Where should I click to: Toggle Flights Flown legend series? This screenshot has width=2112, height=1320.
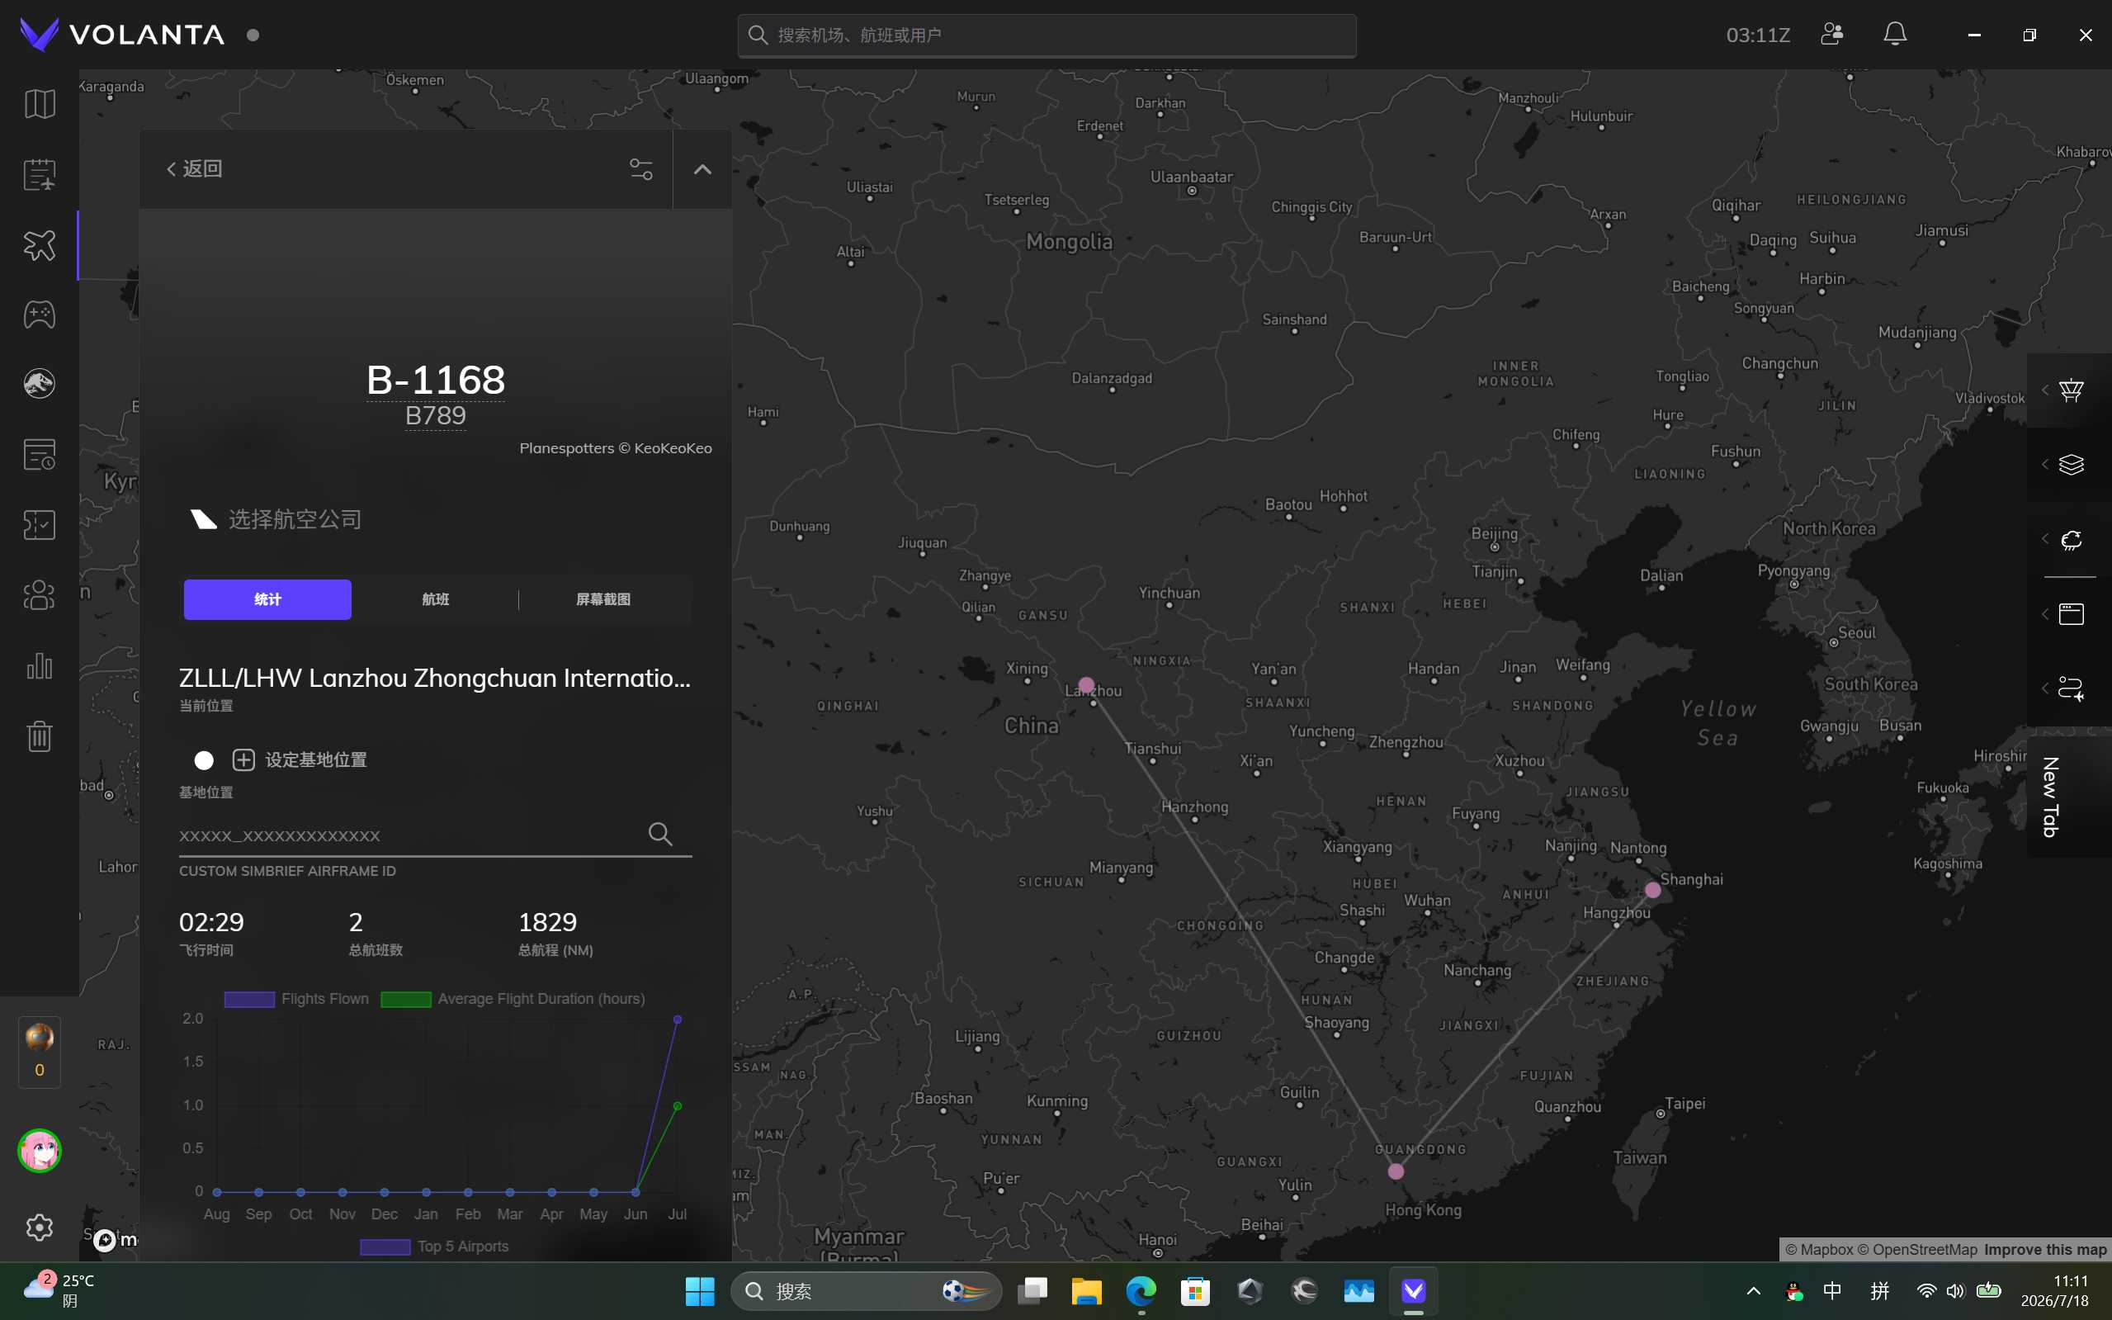297,999
